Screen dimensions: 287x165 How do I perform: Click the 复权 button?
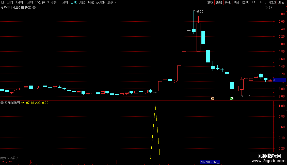point(210,2)
